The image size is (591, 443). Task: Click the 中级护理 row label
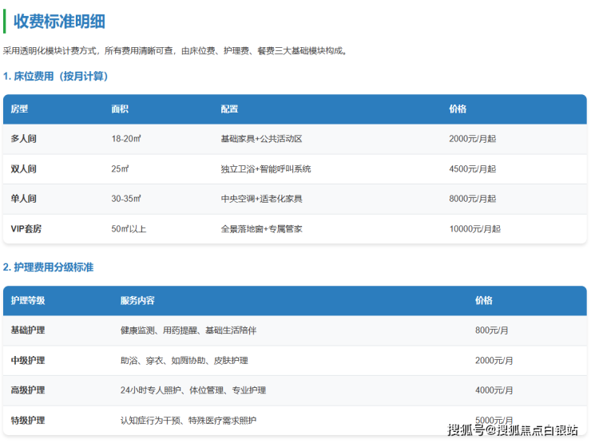tap(28, 361)
